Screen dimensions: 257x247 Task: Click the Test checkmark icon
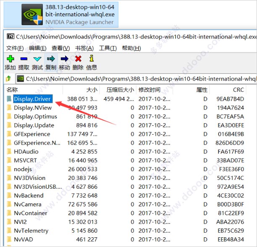37,59
